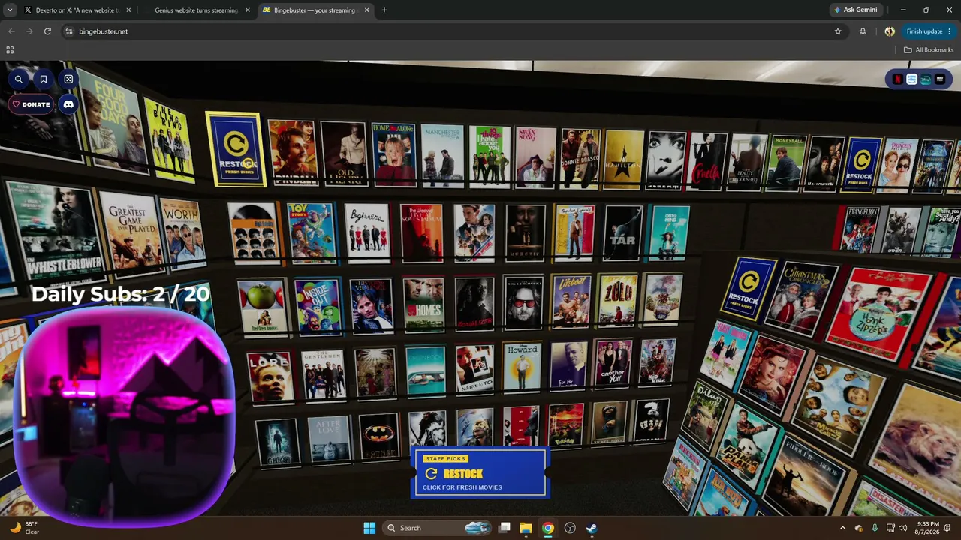961x540 pixels.
Task: Open the notification bell in the taskbar
Action: [949, 528]
